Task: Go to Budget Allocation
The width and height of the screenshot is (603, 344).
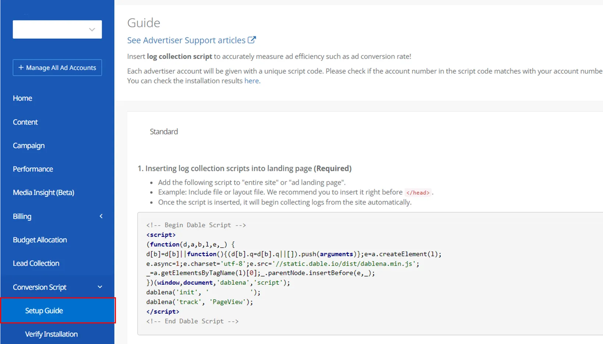Action: pyautogui.click(x=40, y=240)
